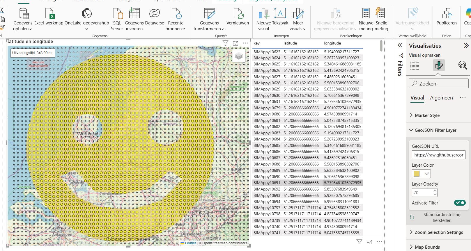Select table row BIMAppy10623
The height and width of the screenshot is (251, 471).
307,52
